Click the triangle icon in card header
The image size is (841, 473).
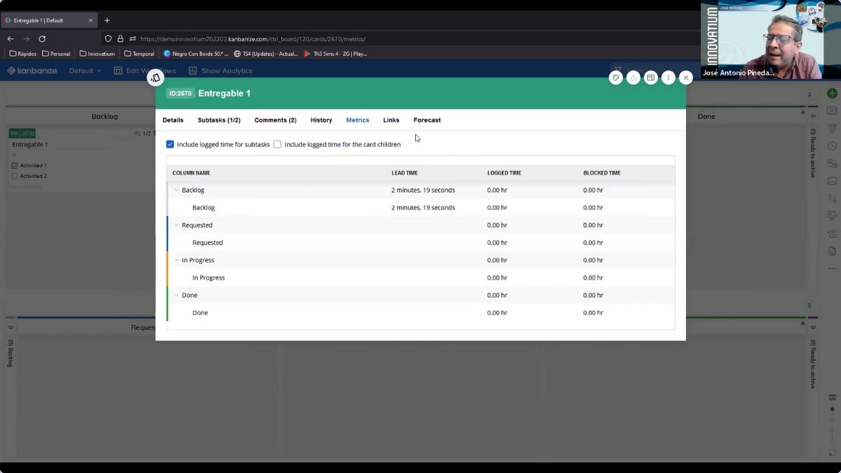[x=633, y=78]
